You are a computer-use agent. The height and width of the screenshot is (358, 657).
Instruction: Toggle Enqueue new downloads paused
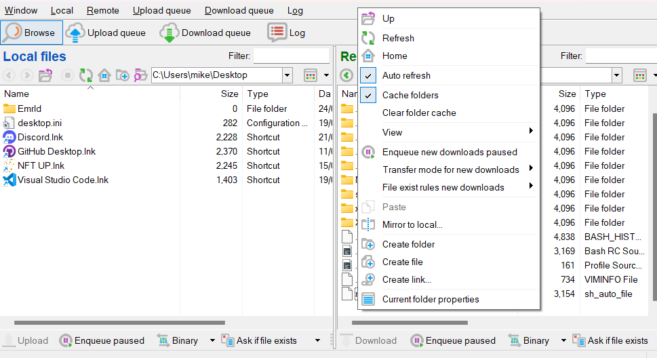tap(449, 152)
